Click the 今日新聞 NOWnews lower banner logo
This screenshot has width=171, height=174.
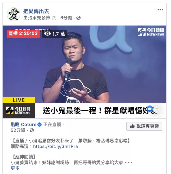[18, 110]
